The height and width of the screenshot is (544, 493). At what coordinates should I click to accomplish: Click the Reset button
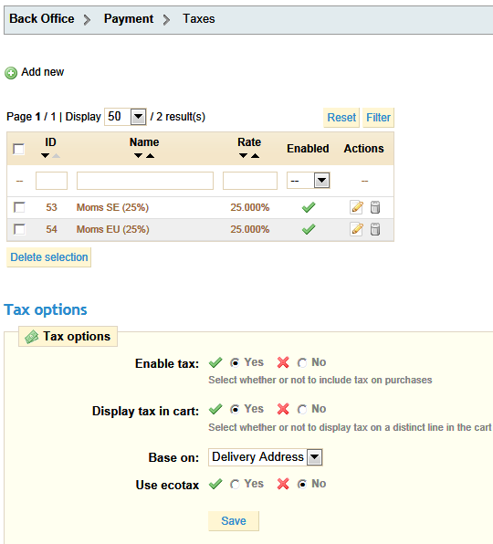tap(341, 118)
